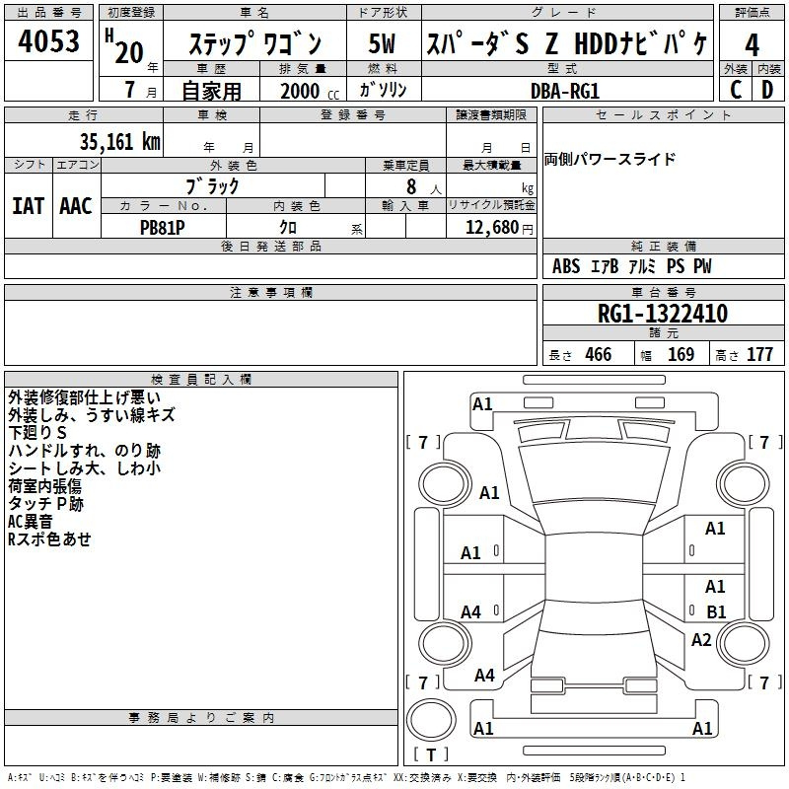This screenshot has height=789, width=789.
Task: Select the fuel type ガソリン
Action: pos(383,90)
